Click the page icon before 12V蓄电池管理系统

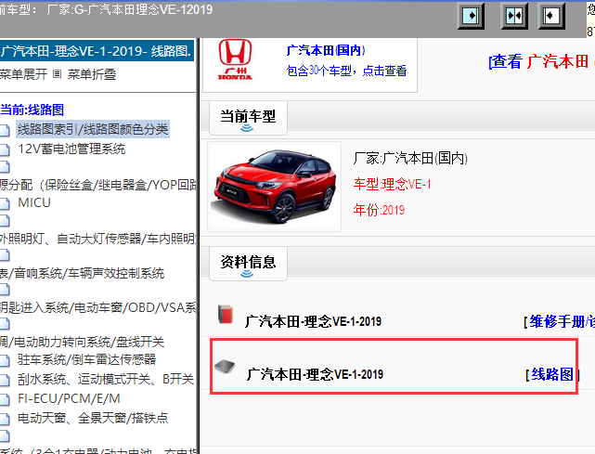click(4, 149)
